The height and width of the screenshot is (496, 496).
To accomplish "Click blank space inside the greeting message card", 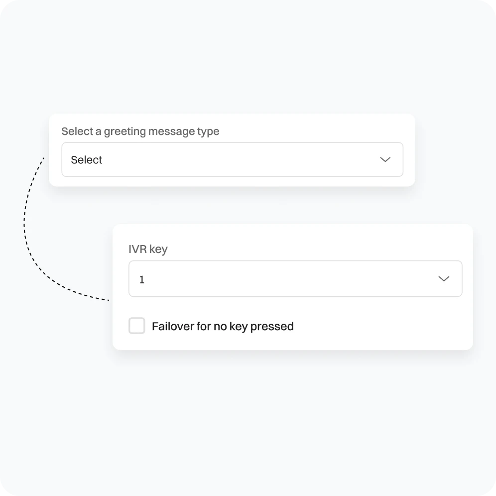I will tap(319, 128).
